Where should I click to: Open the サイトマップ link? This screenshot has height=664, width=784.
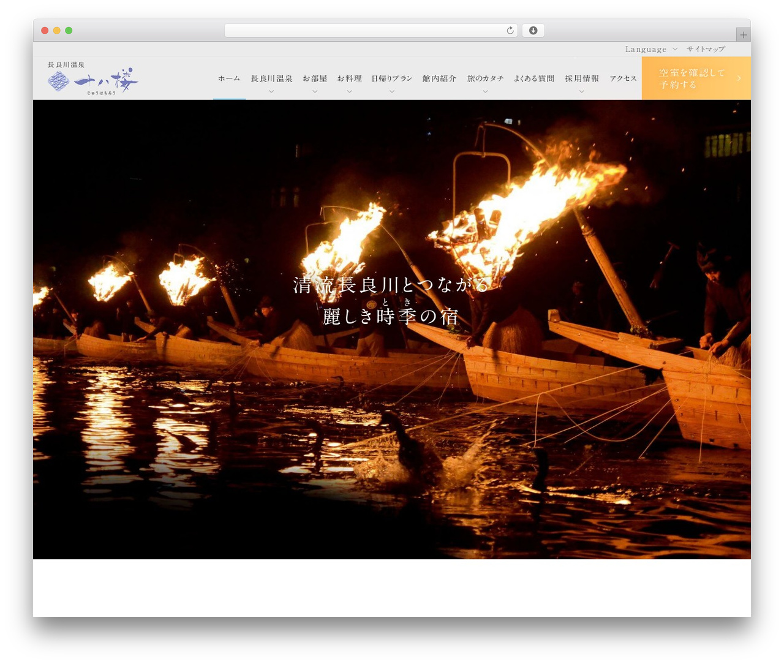(706, 49)
